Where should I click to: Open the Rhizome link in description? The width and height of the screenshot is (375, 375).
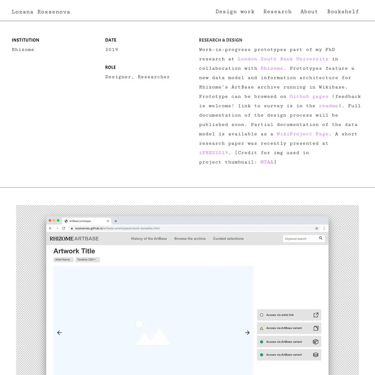tap(271, 68)
